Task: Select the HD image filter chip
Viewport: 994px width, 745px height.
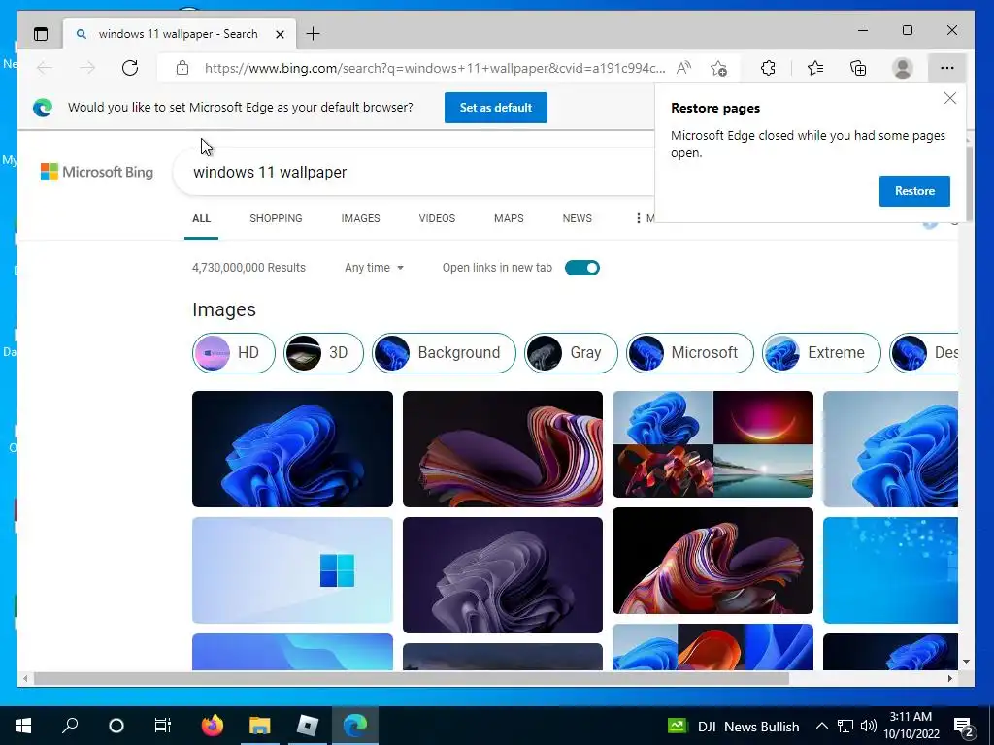Action: [x=234, y=353]
